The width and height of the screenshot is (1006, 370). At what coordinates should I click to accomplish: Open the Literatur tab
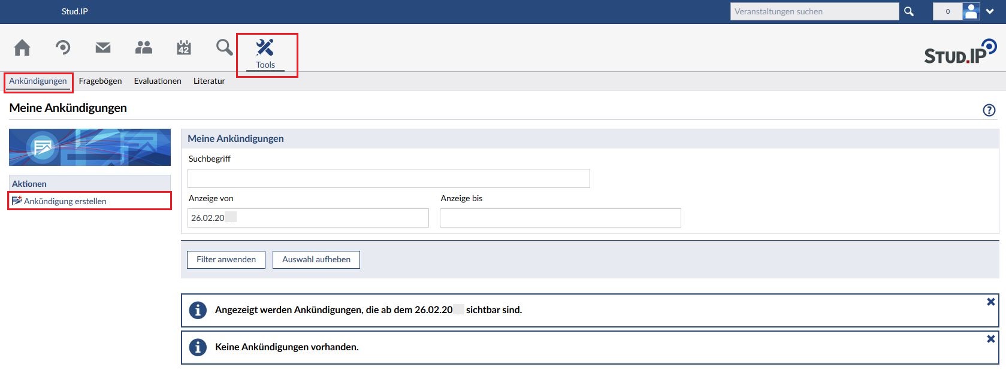209,81
